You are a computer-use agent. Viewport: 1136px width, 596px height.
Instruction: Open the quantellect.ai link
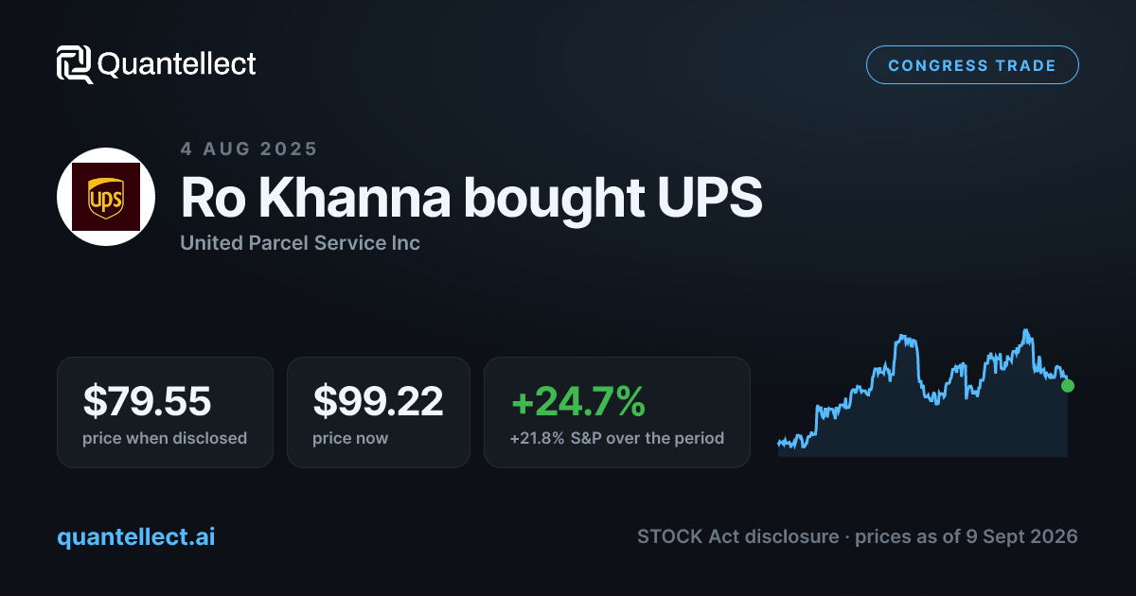point(135,536)
